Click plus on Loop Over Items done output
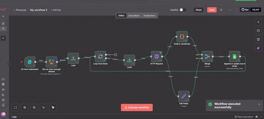The width and height of the screenshot is (264, 119). pyautogui.click(x=116, y=55)
